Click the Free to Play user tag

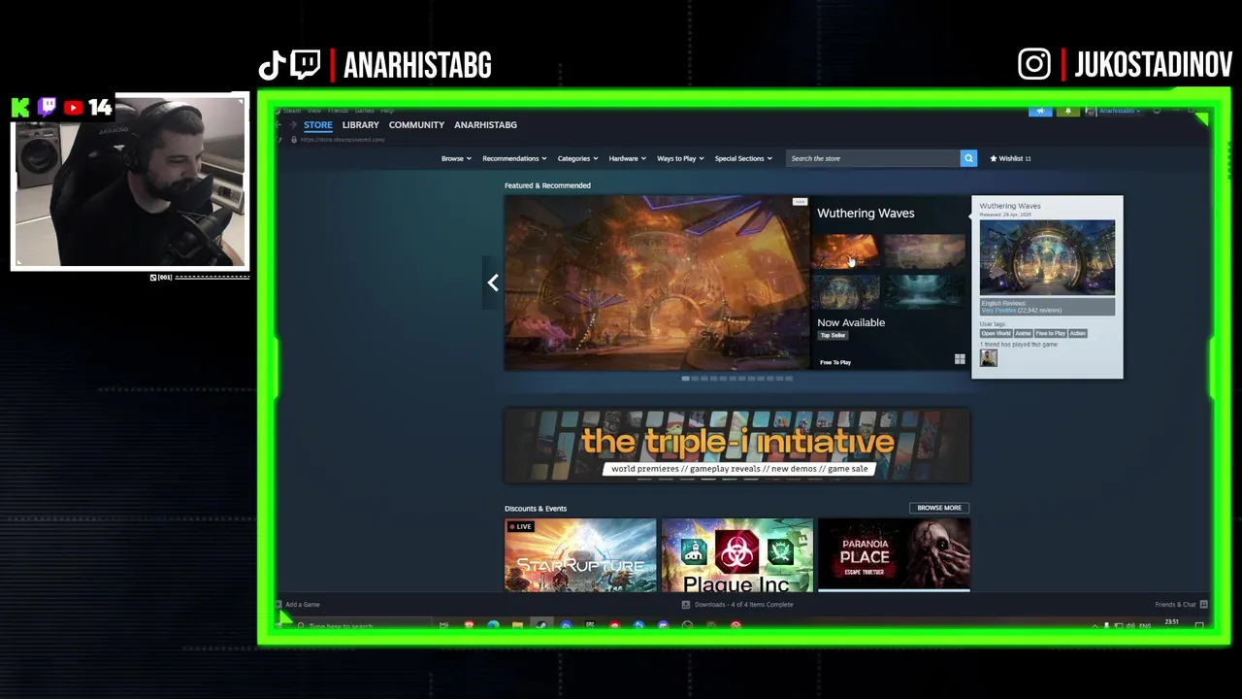(x=1050, y=333)
